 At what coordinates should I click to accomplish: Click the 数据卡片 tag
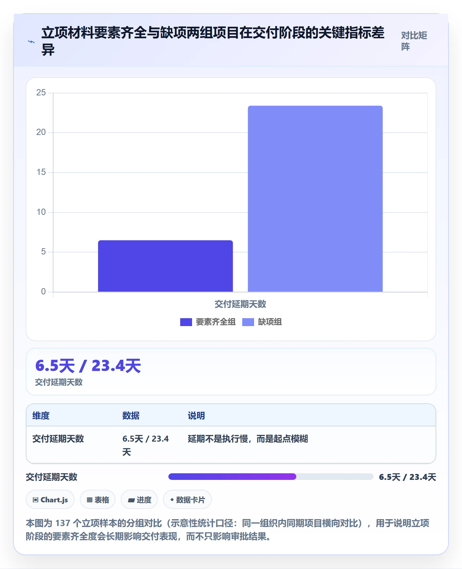[x=187, y=500]
